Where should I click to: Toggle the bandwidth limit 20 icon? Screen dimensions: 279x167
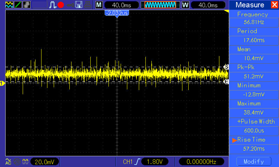click(x=16, y=161)
